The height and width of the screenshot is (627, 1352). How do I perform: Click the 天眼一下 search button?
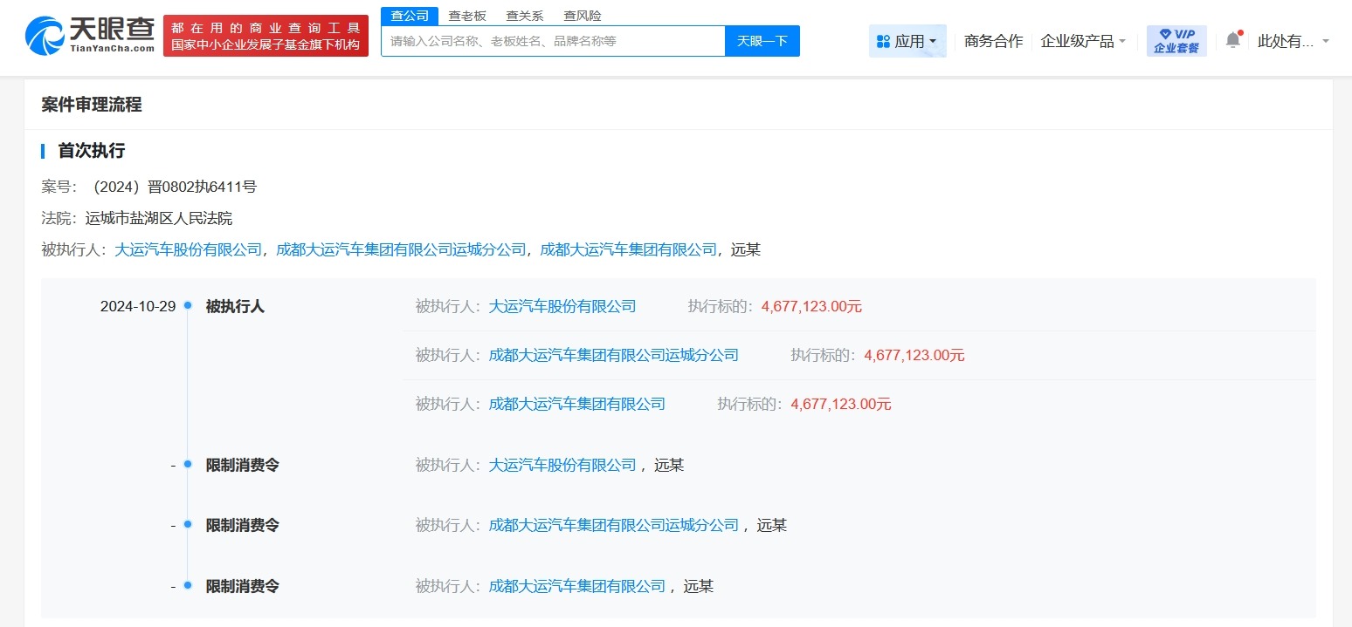point(762,40)
